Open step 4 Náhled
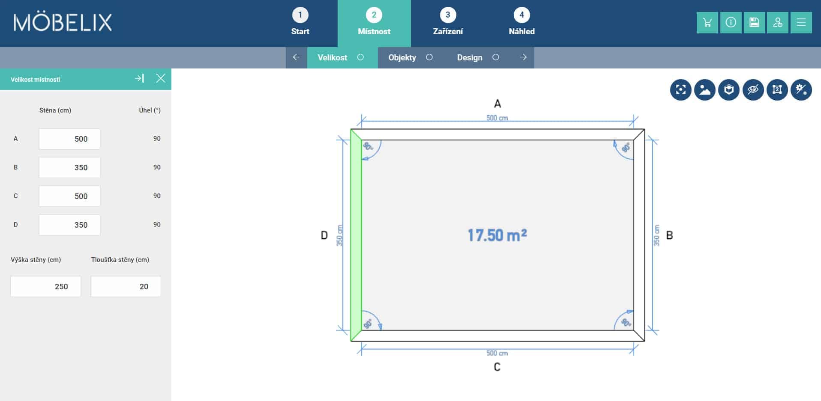 [x=521, y=22]
